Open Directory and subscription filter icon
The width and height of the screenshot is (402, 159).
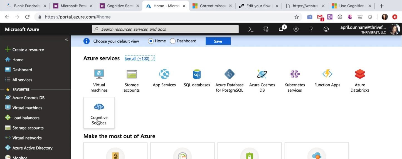pyautogui.click(x=266, y=29)
